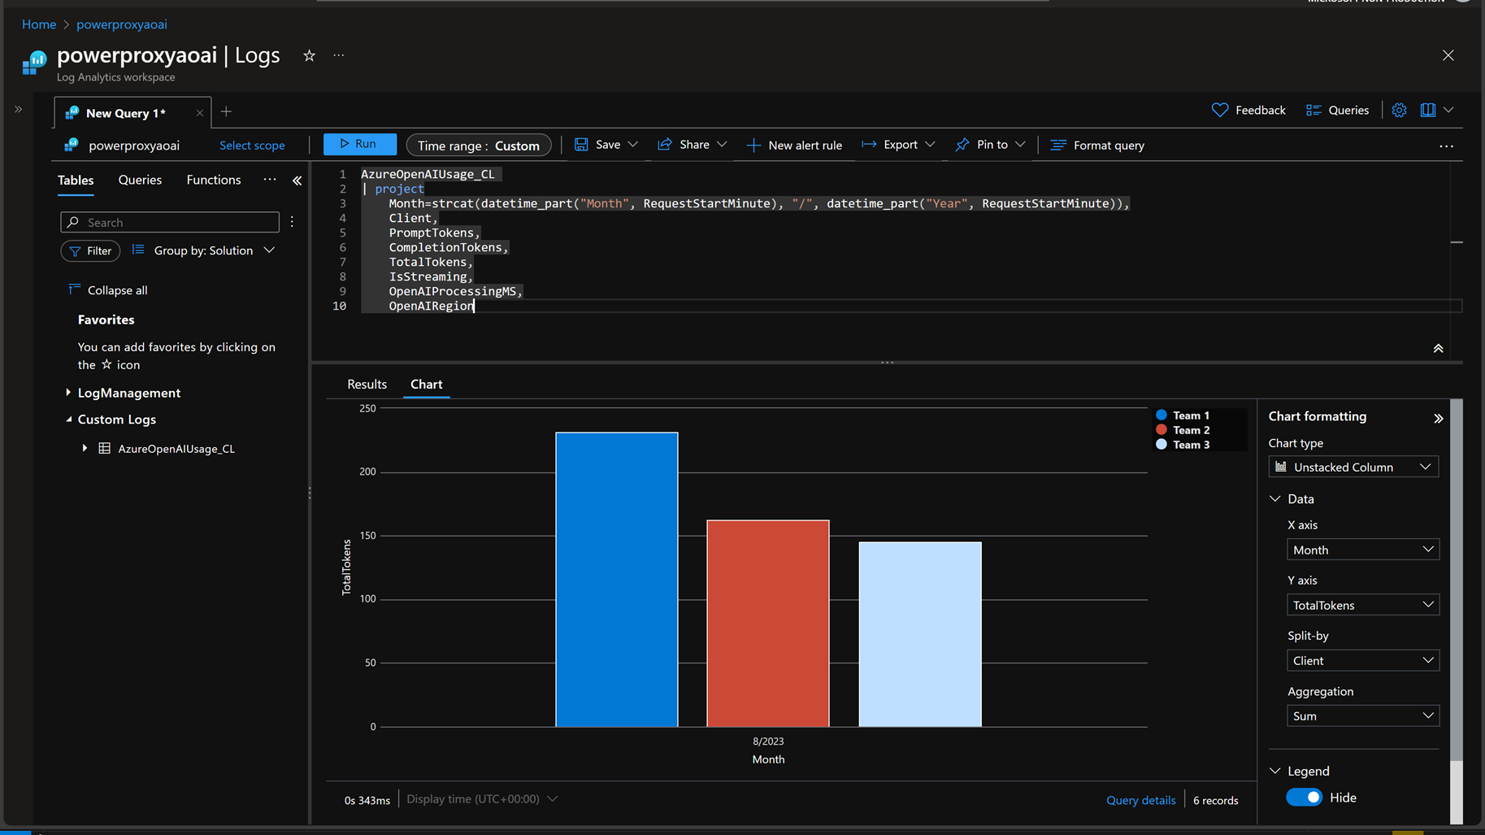This screenshot has width=1485, height=835.
Task: Click the Save button
Action: 597,145
